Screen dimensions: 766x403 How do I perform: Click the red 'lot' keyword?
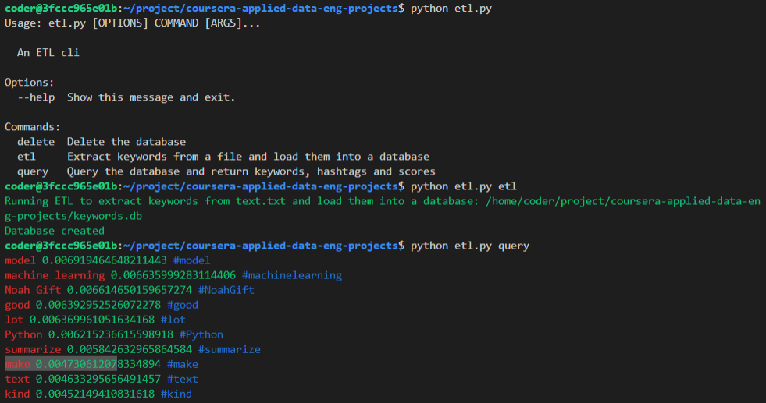point(14,320)
